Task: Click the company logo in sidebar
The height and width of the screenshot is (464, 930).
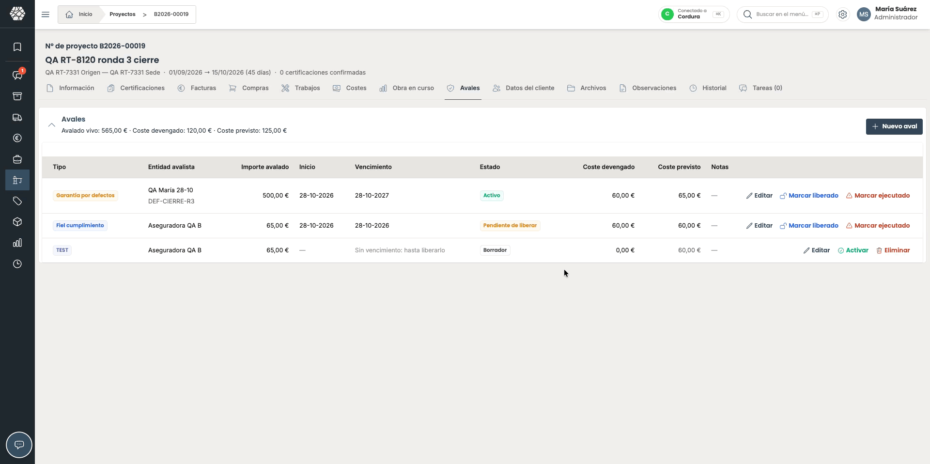Action: (x=17, y=14)
